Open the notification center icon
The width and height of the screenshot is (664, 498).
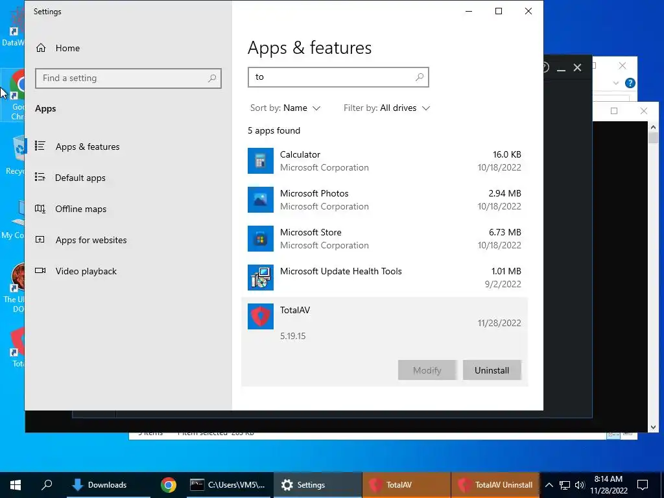click(643, 485)
